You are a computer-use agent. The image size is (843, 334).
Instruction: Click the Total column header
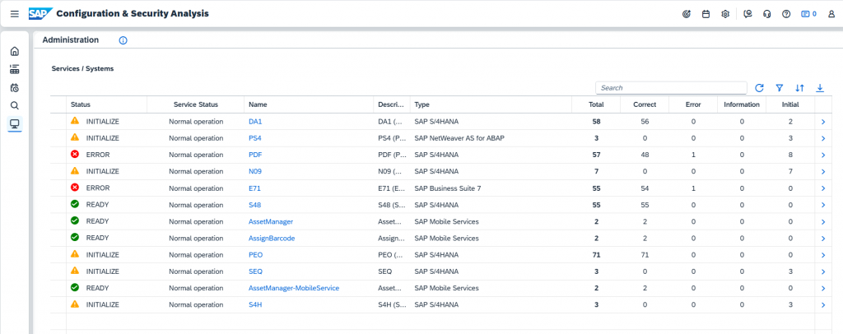596,104
